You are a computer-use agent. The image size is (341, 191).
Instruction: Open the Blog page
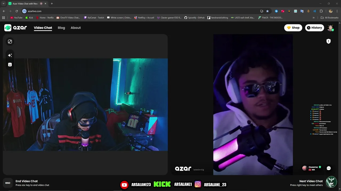[x=61, y=28]
